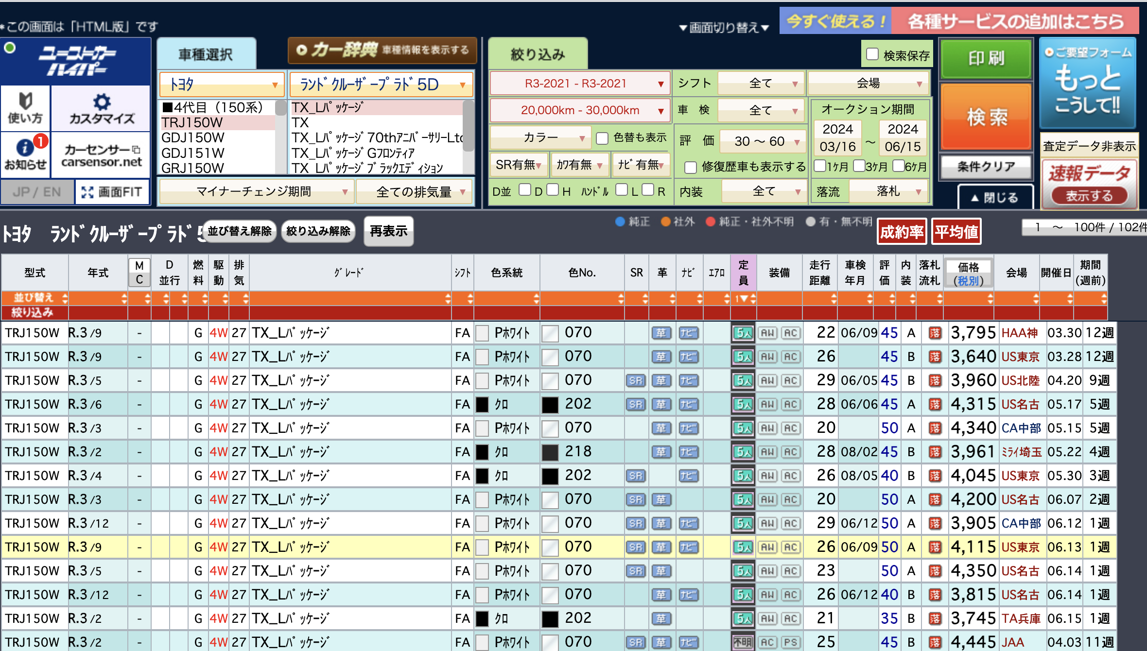Open R3-2021 year range dropdown

580,84
